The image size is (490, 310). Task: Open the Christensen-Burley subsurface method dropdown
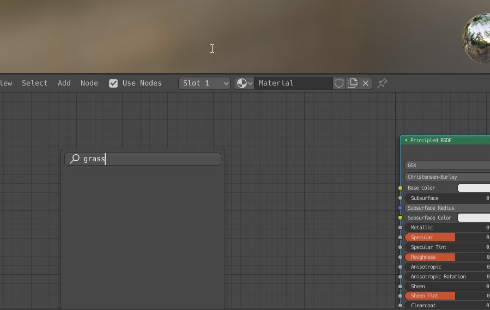click(x=447, y=177)
